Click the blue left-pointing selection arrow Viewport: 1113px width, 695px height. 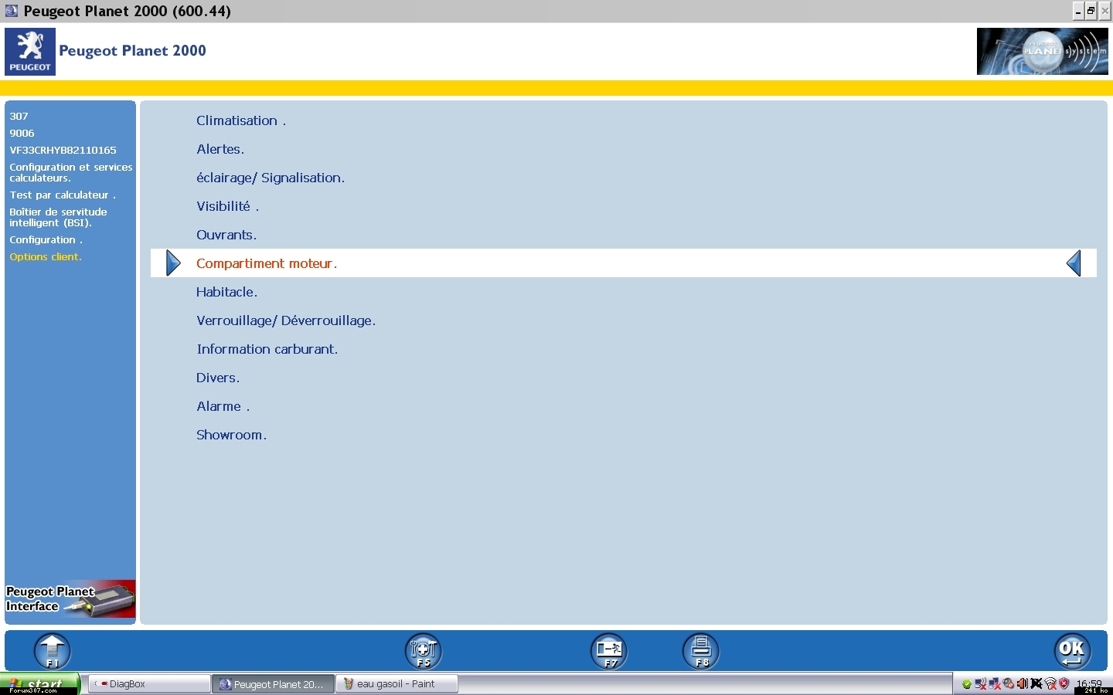point(1074,263)
